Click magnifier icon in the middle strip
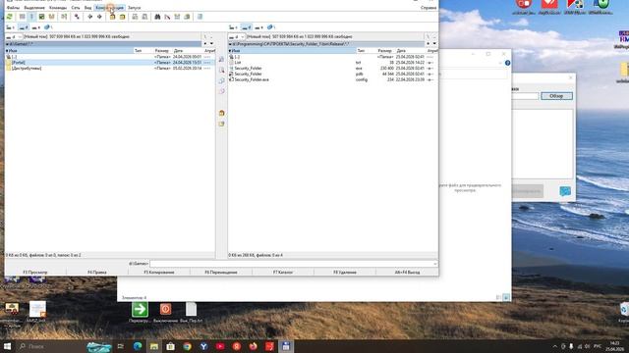Image resolution: width=629 pixels, height=353 pixels. click(x=221, y=70)
